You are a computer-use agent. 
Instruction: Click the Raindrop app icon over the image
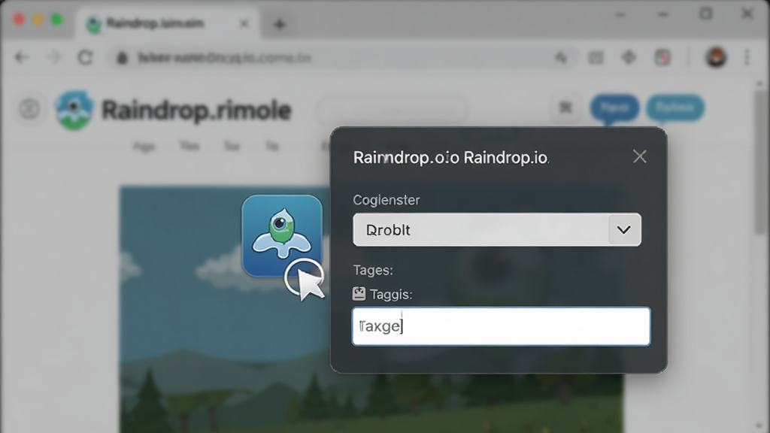tap(282, 235)
